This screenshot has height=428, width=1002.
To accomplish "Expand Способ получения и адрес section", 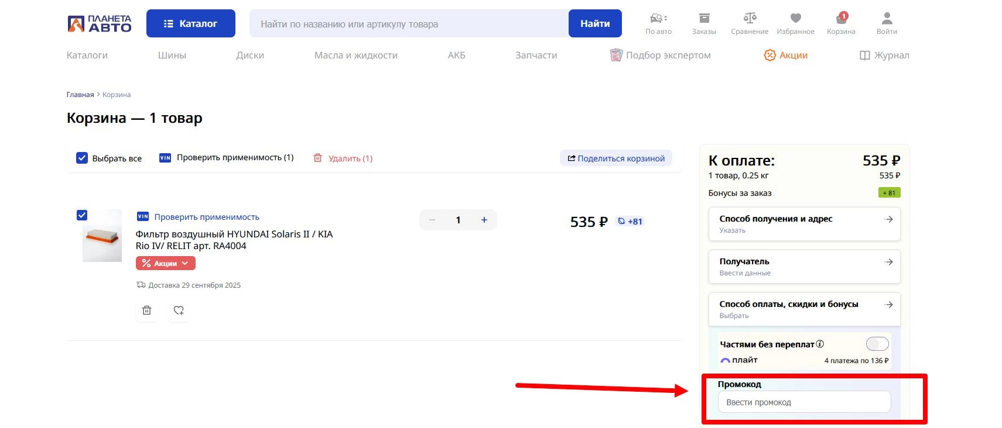I will [804, 224].
